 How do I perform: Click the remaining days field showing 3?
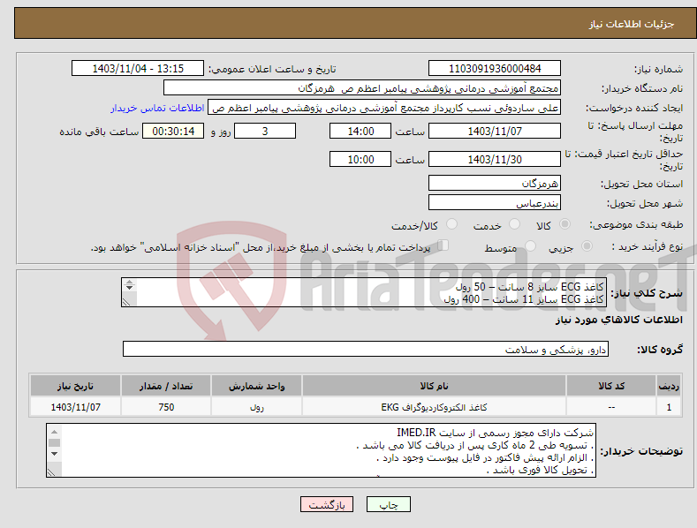click(265, 131)
